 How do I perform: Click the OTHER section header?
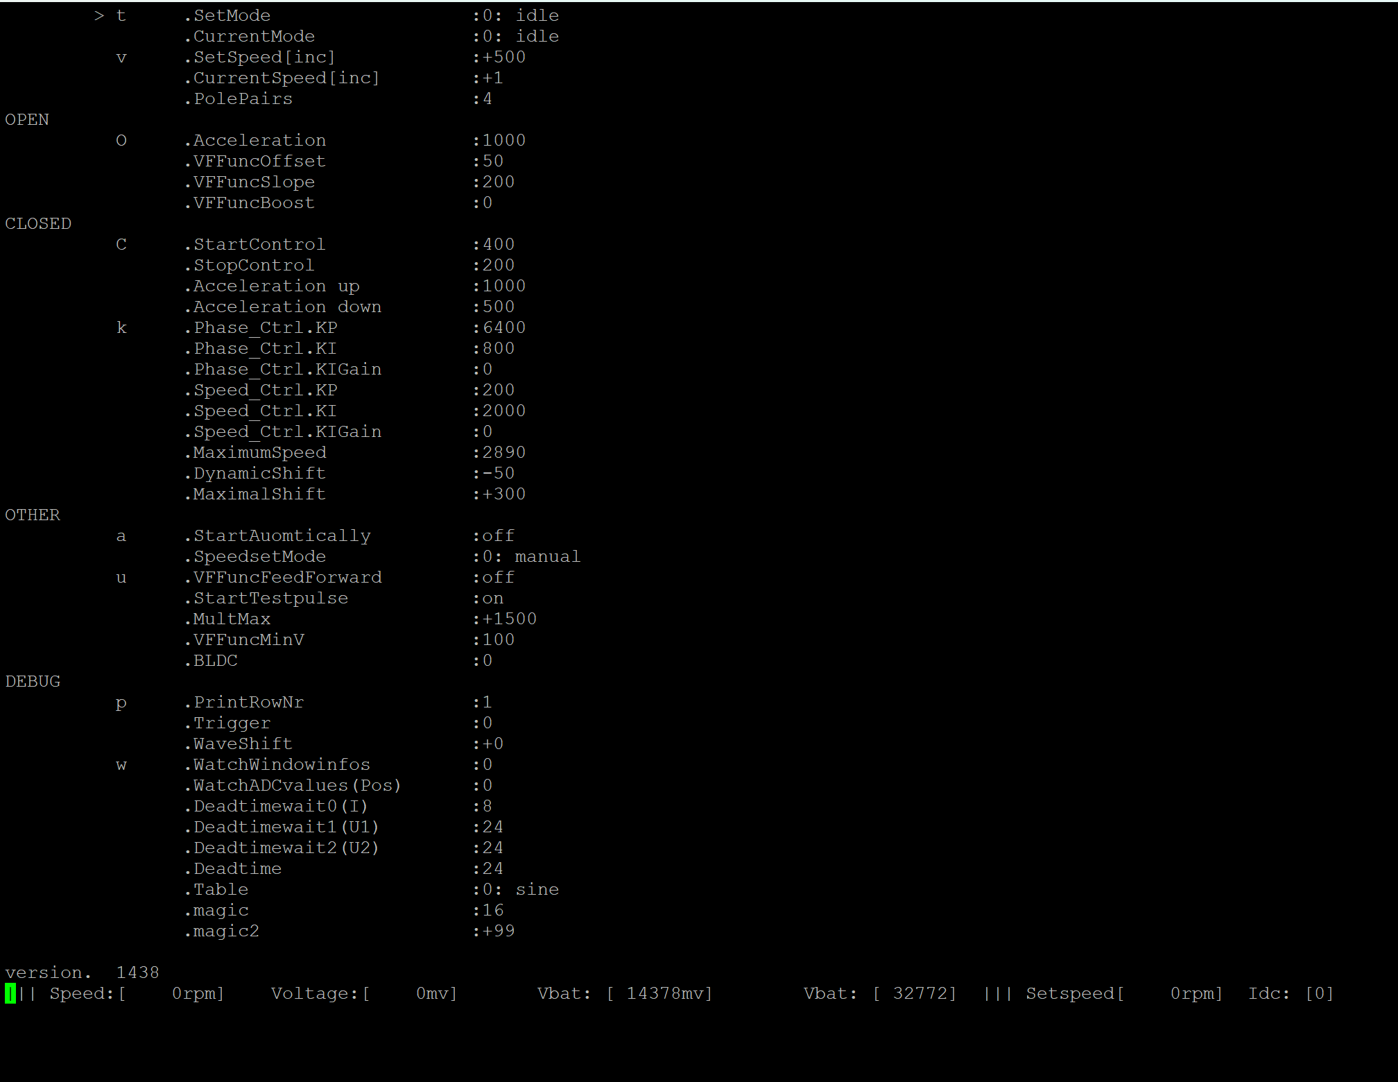33,515
